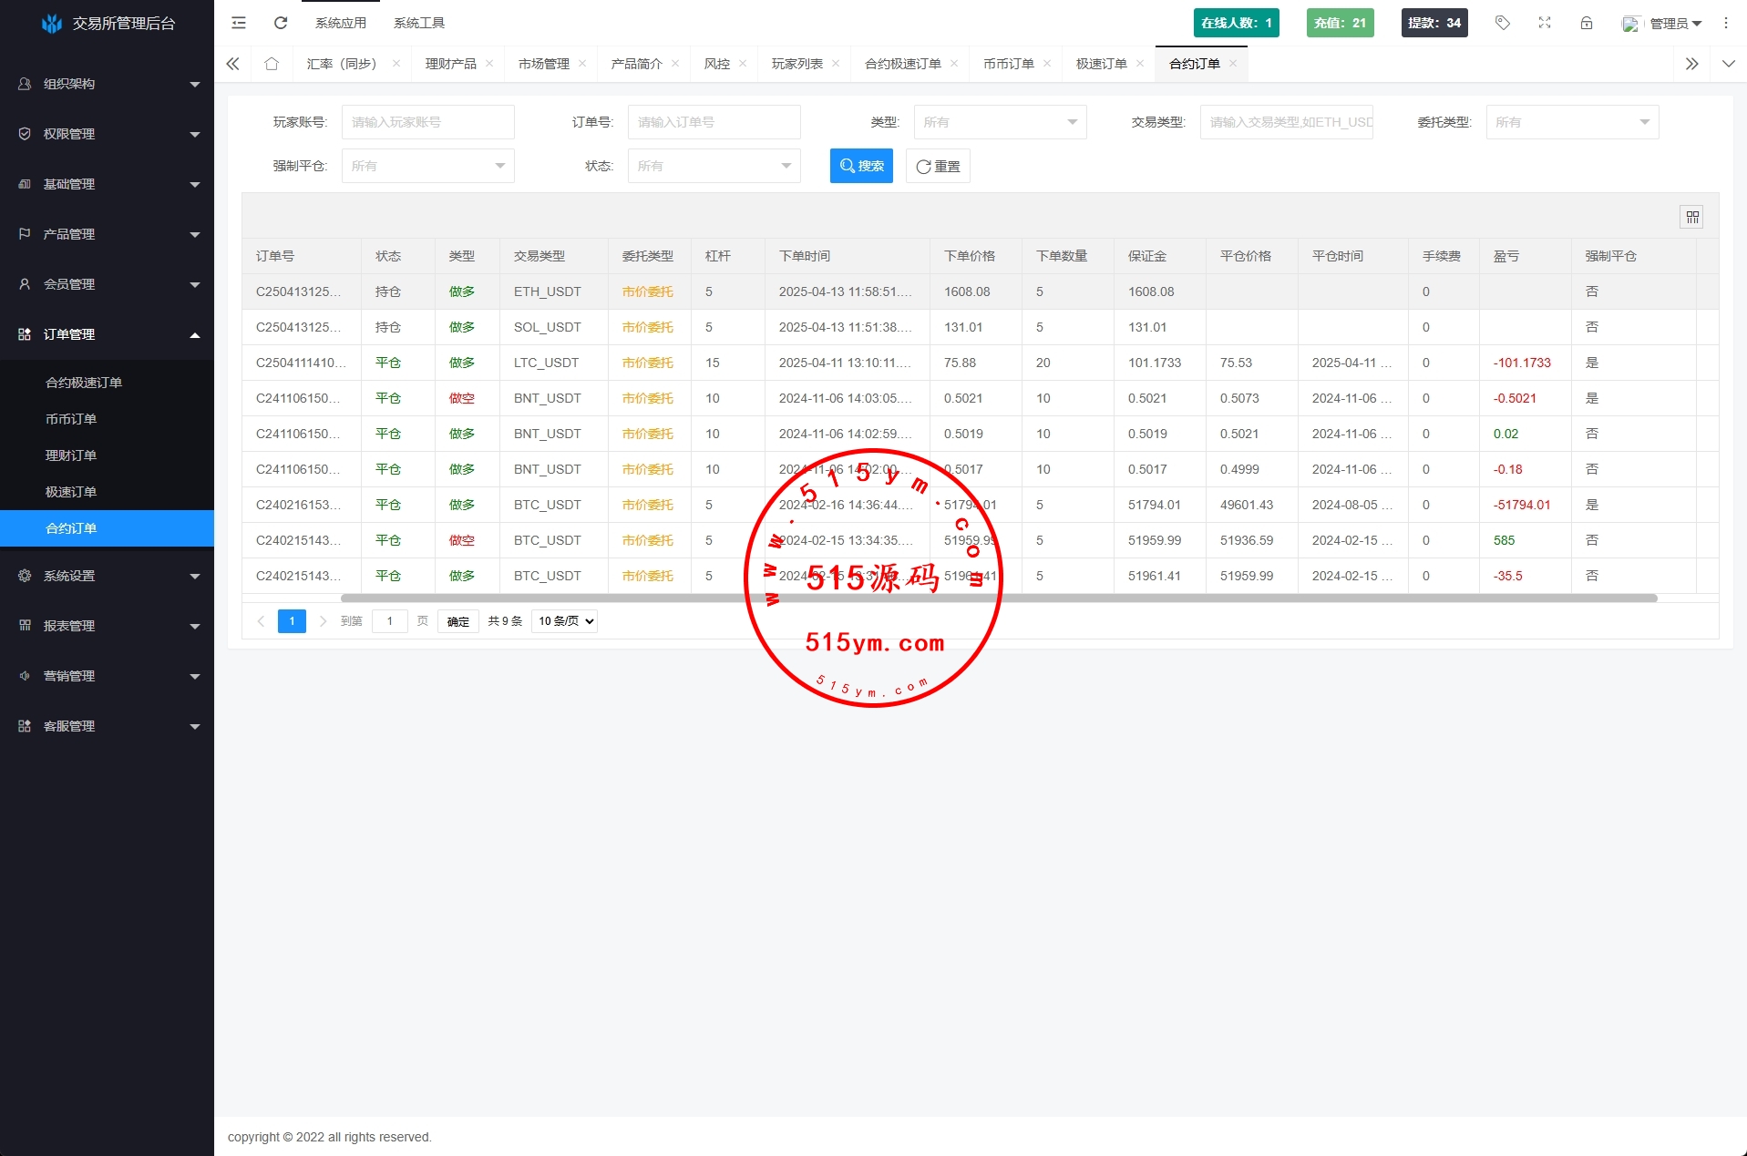
Task: Switch to the 币币订单 tab
Action: pyautogui.click(x=1008, y=64)
